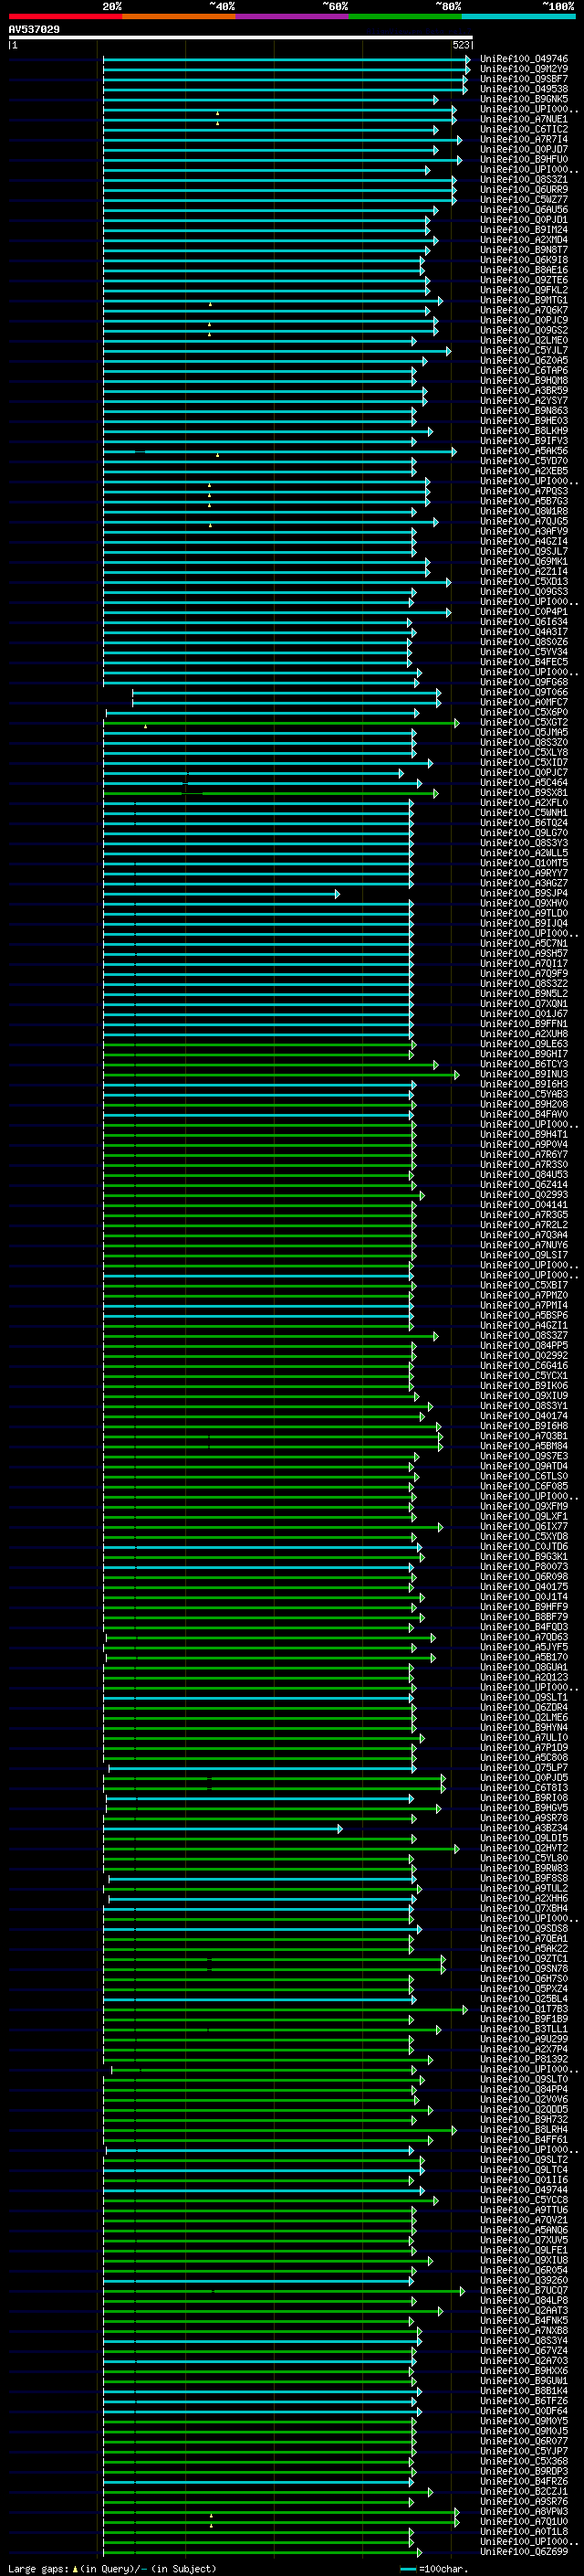Select the UniRef100_Q02993 label
Image resolution: width=584 pixels, height=2576 pixels.
[x=524, y=1194]
